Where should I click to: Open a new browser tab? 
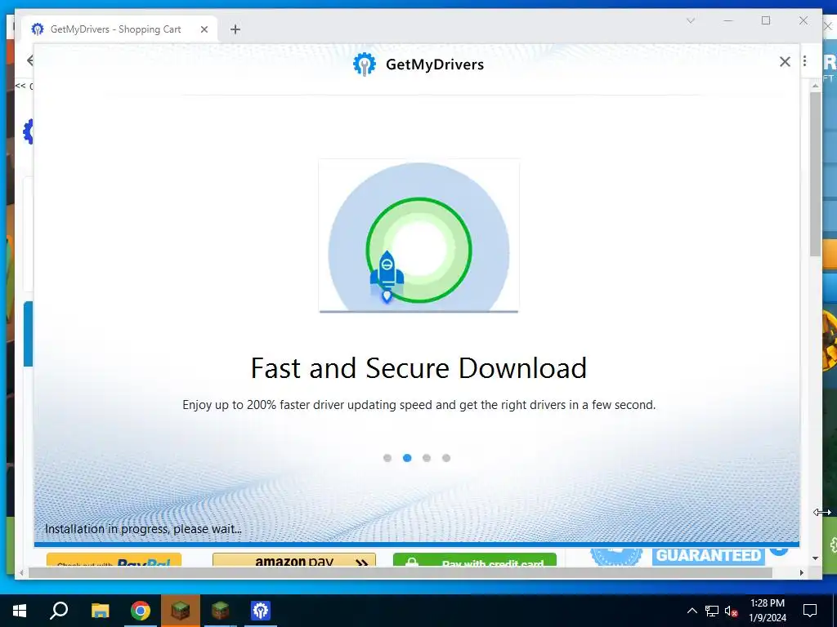pyautogui.click(x=235, y=29)
